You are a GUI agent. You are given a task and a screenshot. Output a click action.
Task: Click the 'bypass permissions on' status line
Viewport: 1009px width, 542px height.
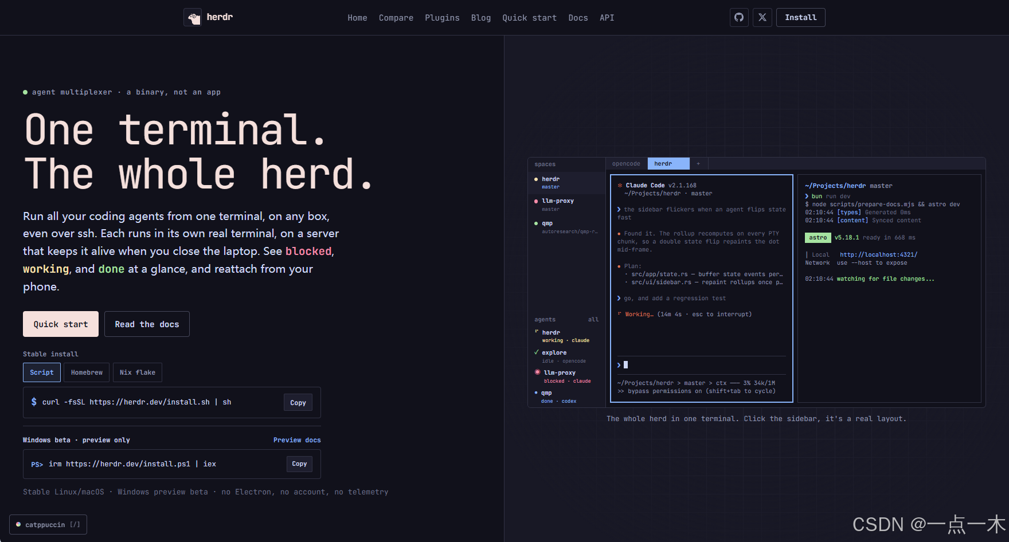coord(697,391)
